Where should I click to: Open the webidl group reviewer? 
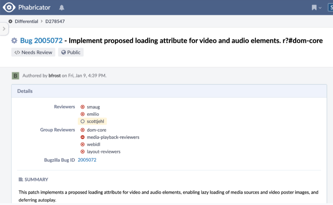94,144
